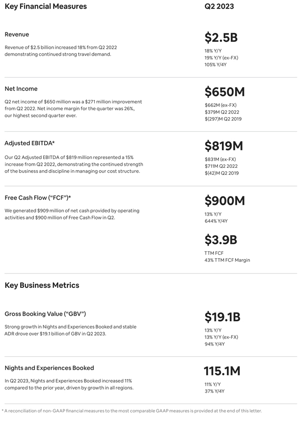
Task: Click the $19.1B GBV figure
Action: 222,317
